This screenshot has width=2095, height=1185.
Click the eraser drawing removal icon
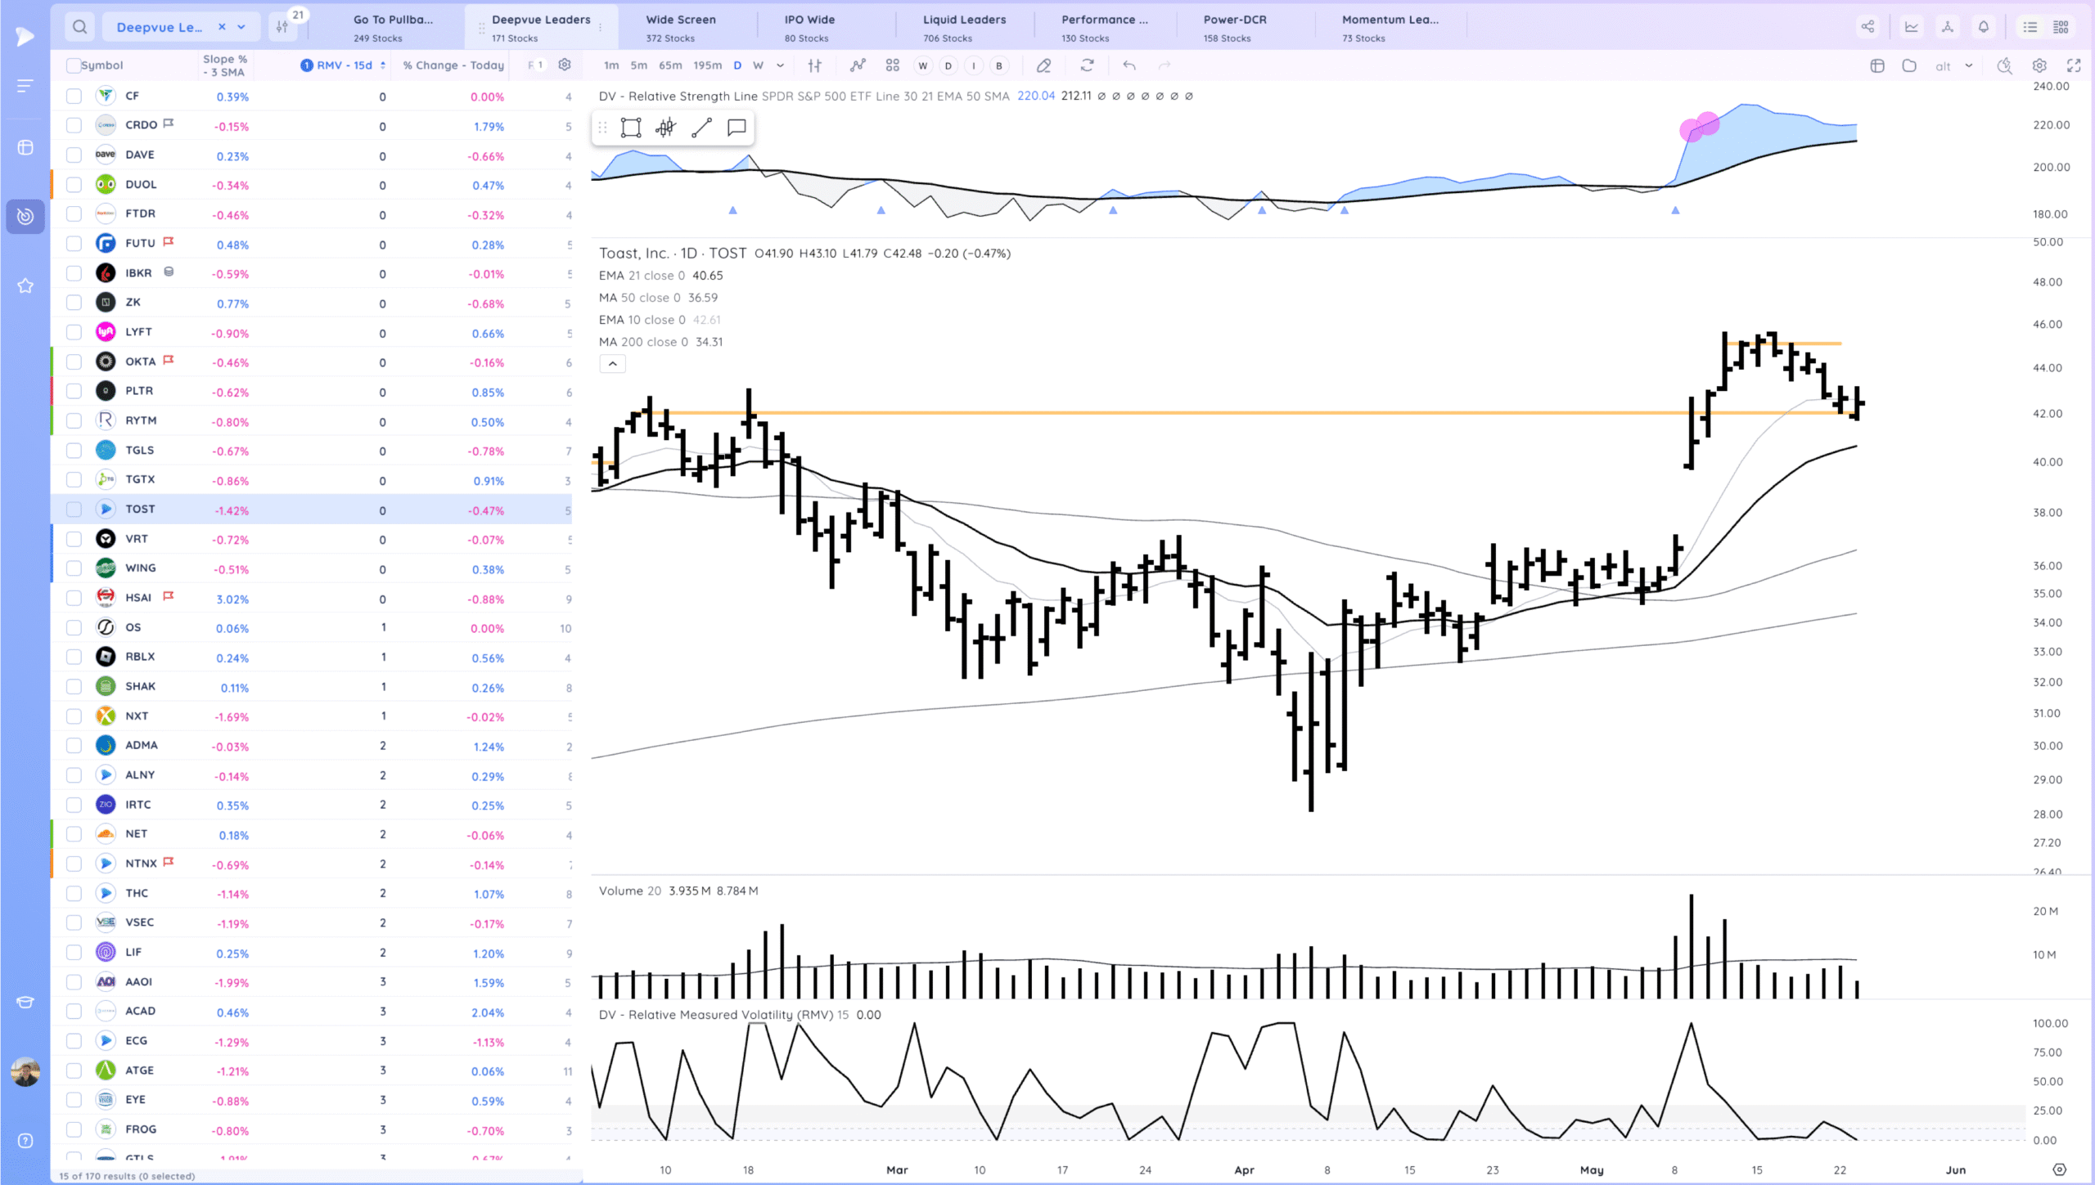click(1043, 65)
